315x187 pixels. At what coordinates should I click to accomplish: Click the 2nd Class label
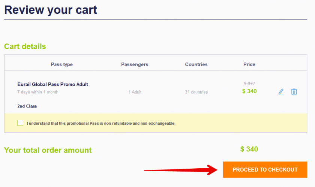[x=27, y=106]
